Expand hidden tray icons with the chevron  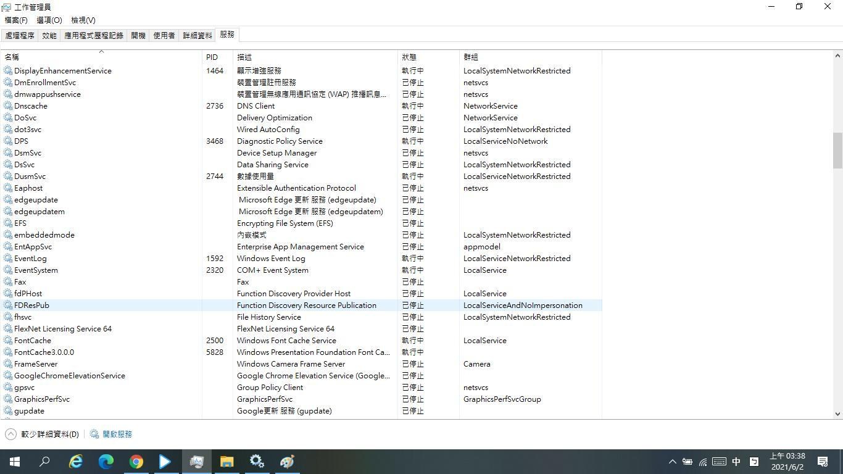tap(672, 461)
